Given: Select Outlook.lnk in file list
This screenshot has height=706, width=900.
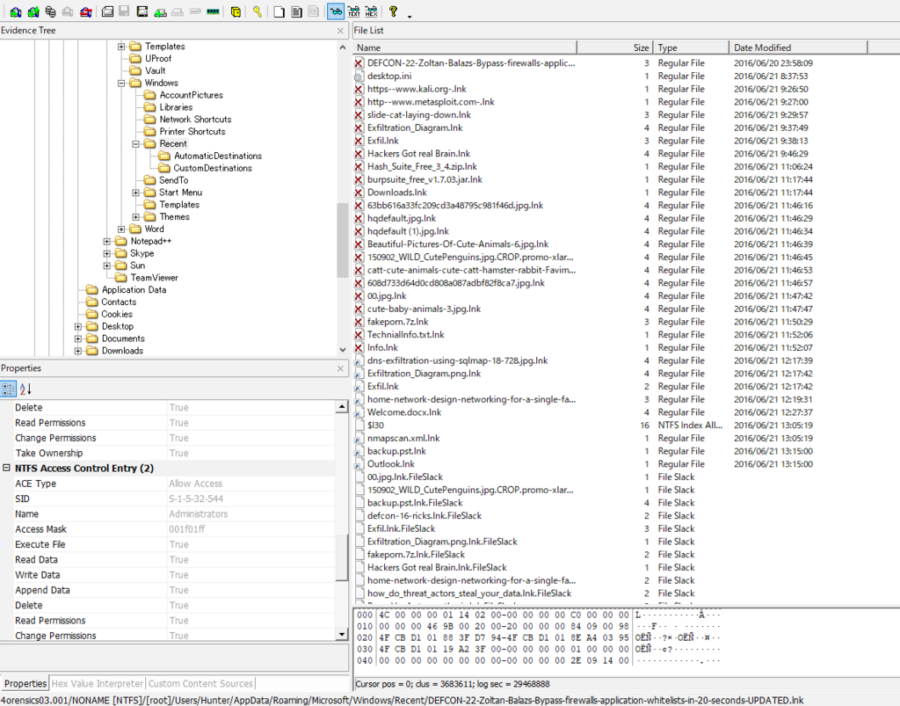Looking at the screenshot, I should pos(391,464).
